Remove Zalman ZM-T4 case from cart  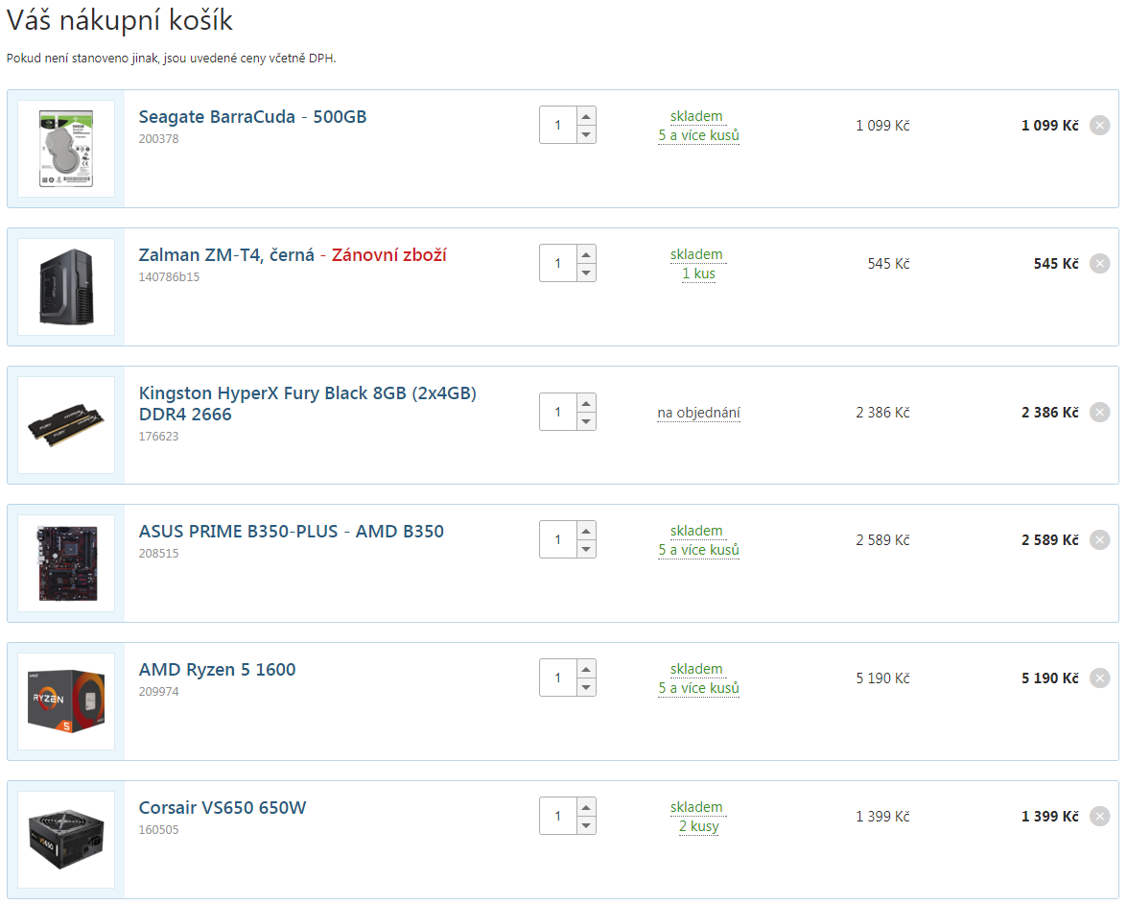point(1099,263)
